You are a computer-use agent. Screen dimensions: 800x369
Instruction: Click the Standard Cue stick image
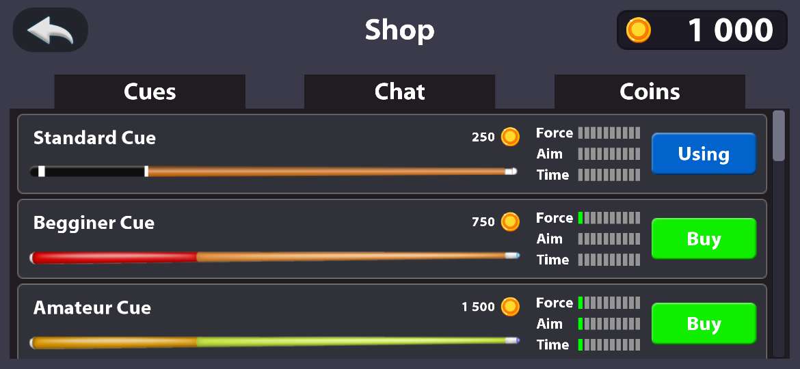[274, 172]
